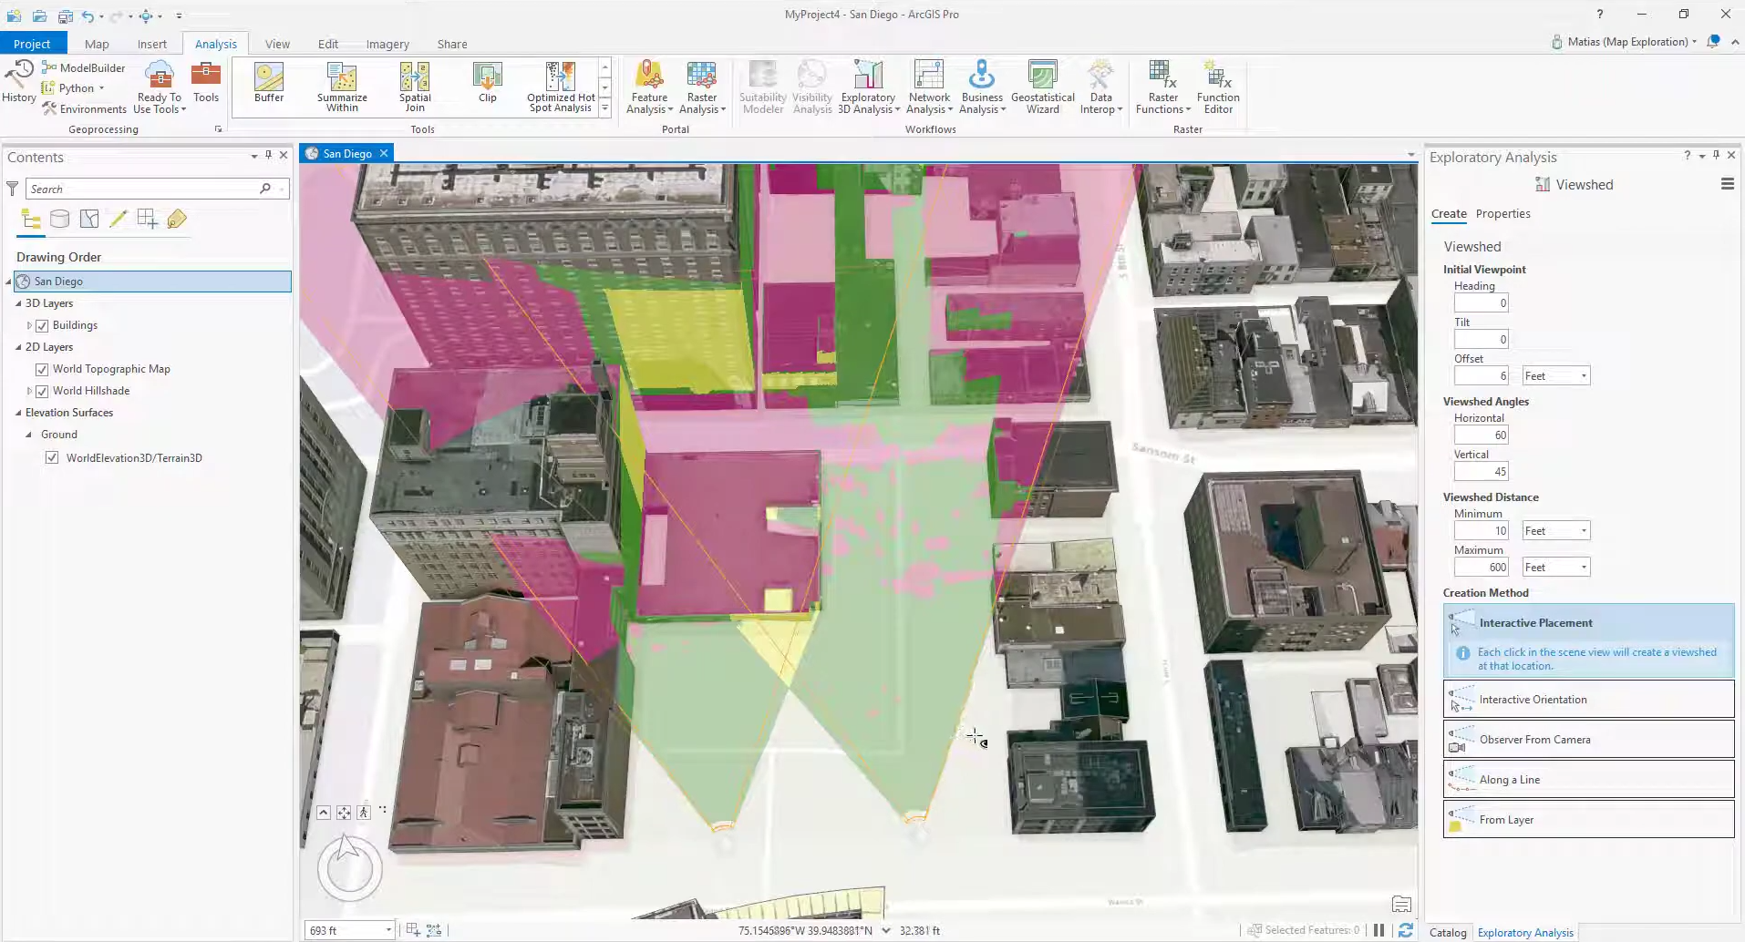Viewport: 1745px width, 942px height.
Task: Open Optimized Hot Spot Analysis tool
Action: (x=561, y=87)
